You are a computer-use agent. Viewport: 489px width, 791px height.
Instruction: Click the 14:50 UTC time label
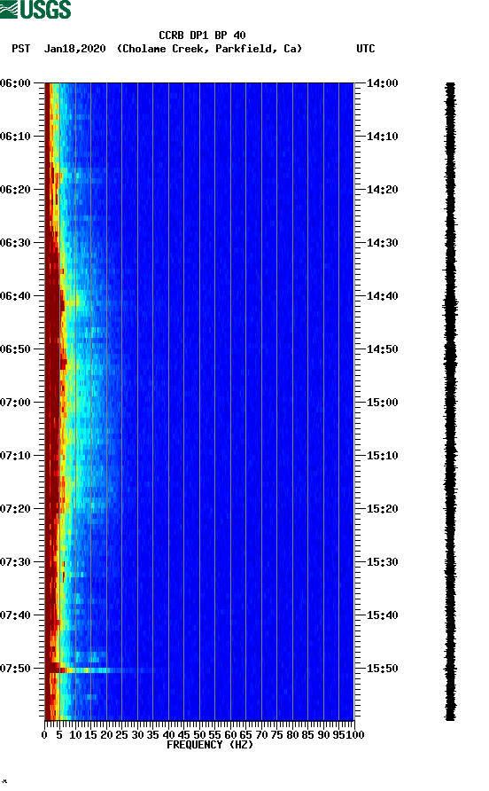point(382,349)
